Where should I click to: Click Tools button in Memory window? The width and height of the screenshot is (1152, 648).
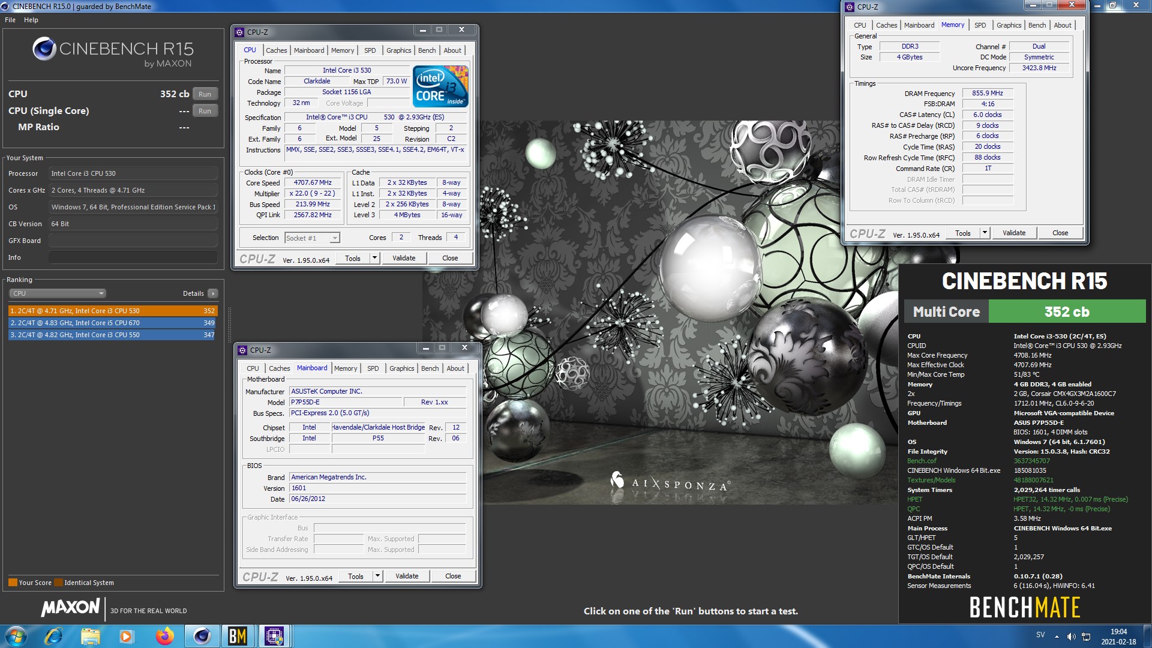[x=963, y=233]
